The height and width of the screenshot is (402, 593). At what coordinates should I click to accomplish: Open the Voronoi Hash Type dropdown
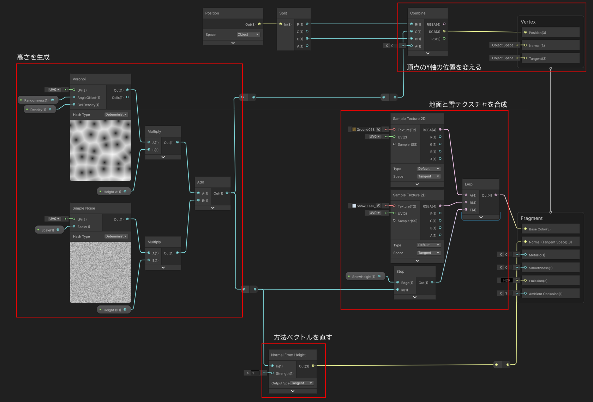point(116,115)
